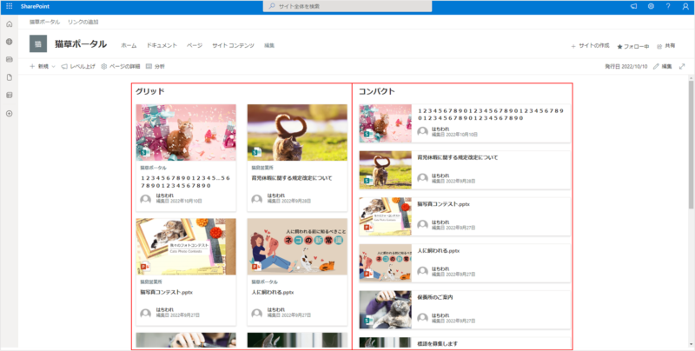Open the help question mark icon

click(x=667, y=6)
